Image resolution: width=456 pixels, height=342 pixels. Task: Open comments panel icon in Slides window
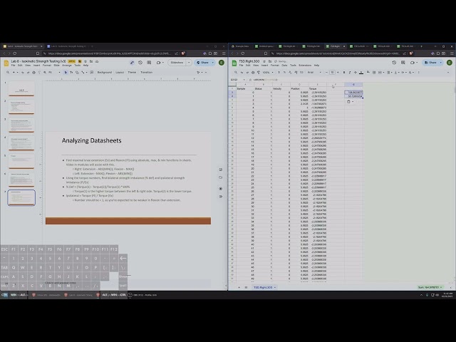(x=149, y=63)
